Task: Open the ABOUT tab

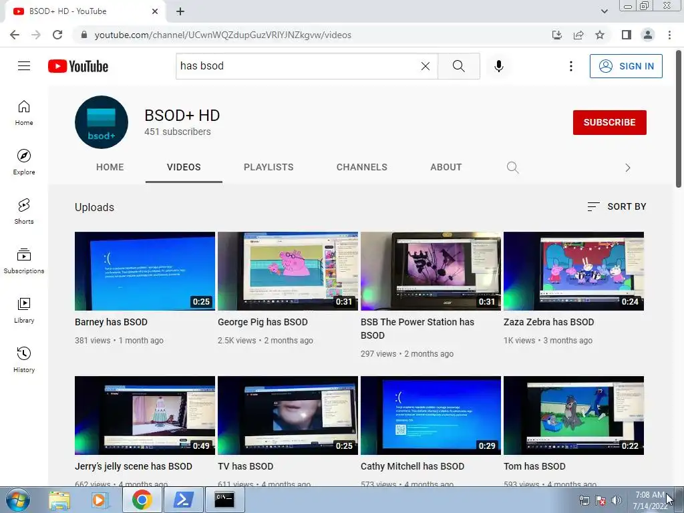Action: 446,167
